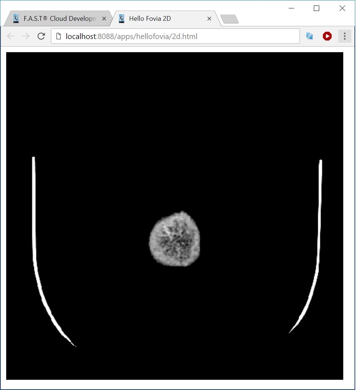Close the F.A.S.T Cloud Development tab
This screenshot has width=356, height=390.
104,18
